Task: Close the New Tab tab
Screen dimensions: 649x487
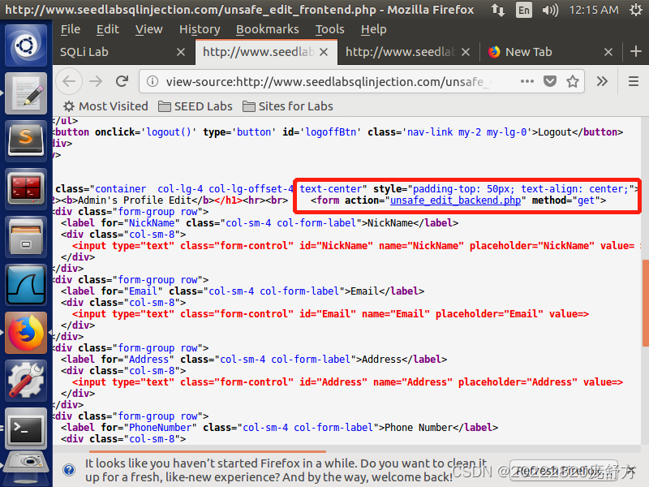Action: (608, 52)
